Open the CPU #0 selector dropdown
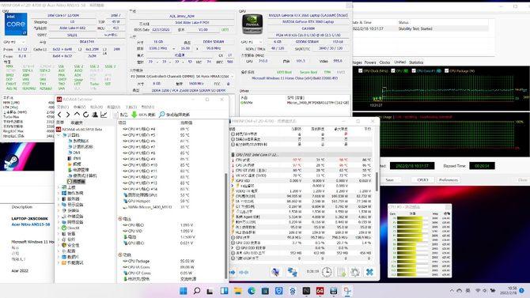This screenshot has width=530, height=298. coord(14,42)
